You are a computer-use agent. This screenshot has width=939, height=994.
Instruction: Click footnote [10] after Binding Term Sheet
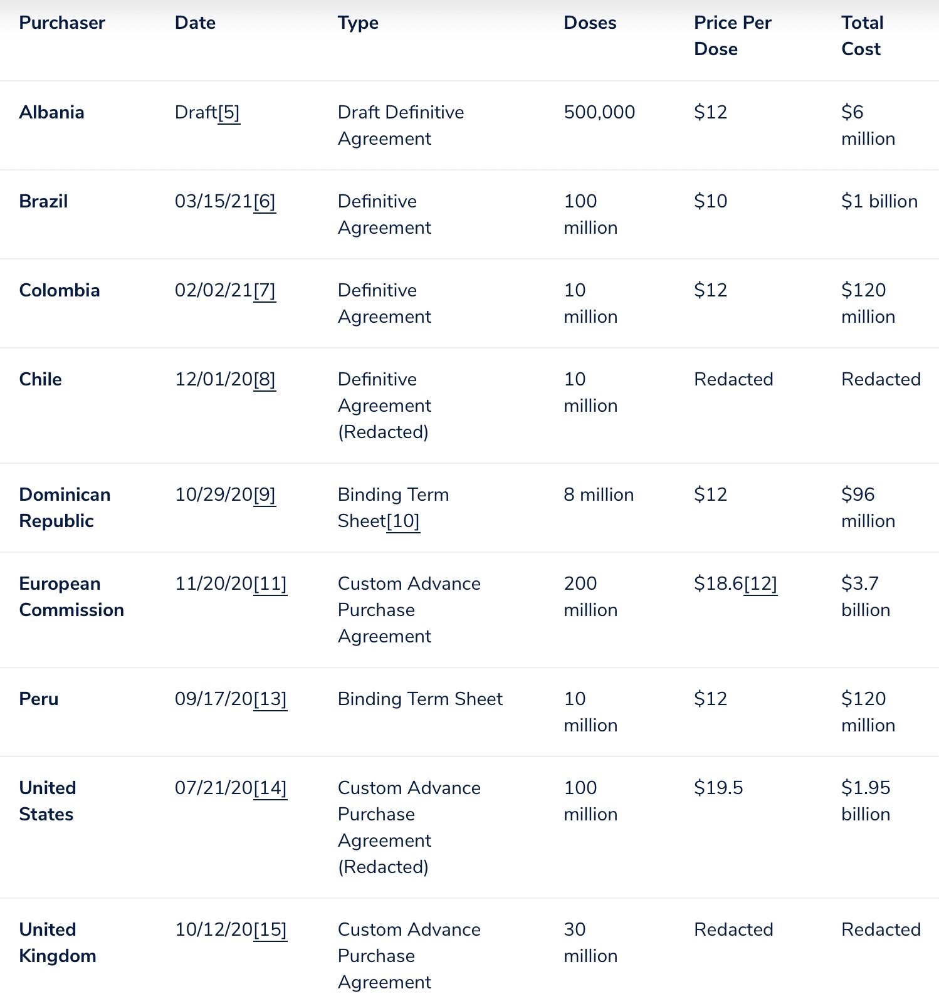coord(403,521)
